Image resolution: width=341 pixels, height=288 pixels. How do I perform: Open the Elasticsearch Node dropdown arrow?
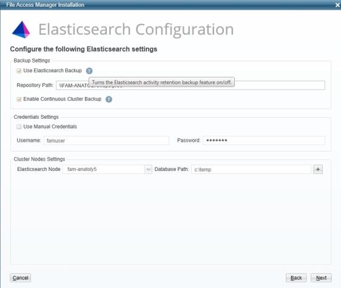tap(148, 169)
